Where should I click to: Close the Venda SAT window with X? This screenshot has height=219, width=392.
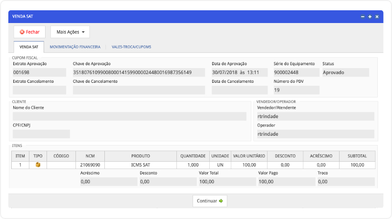point(377,17)
